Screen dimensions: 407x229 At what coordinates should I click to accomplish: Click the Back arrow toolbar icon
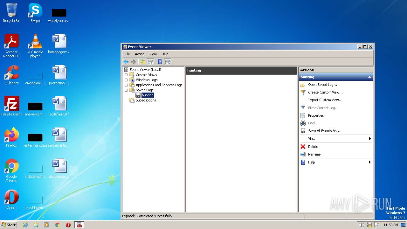point(126,62)
